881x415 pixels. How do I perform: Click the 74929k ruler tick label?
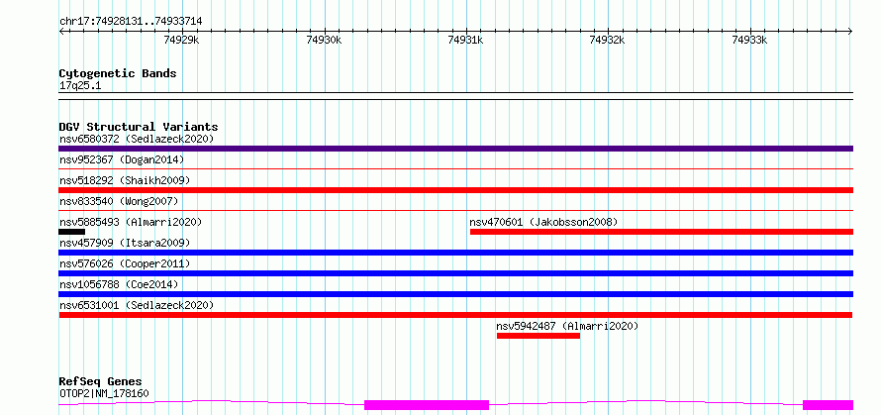point(181,40)
